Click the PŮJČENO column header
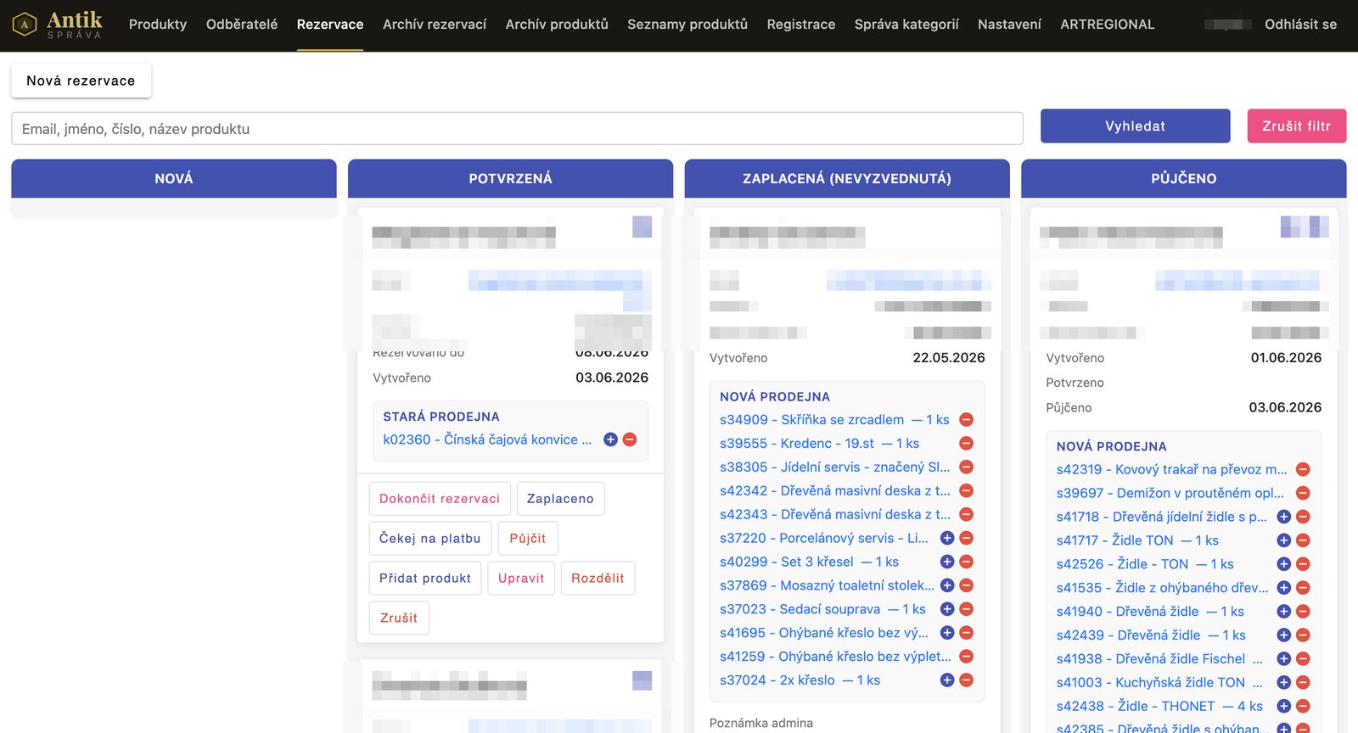 (x=1183, y=178)
